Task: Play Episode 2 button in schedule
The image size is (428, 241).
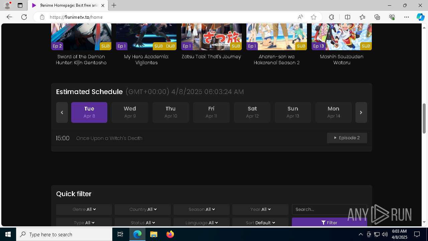Action: tap(347, 138)
